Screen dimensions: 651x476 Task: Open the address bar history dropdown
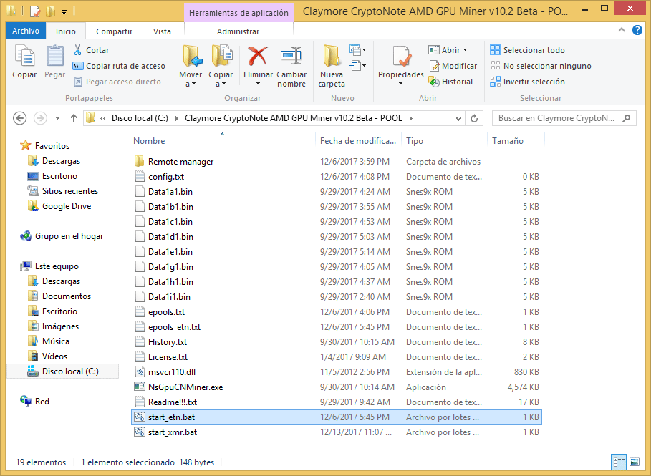point(458,118)
